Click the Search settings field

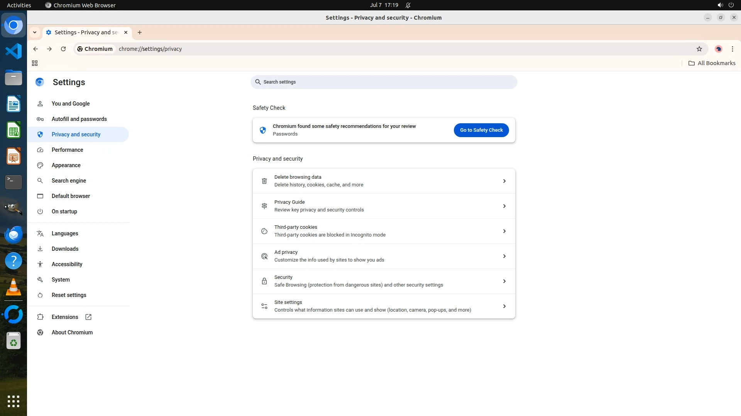point(384,82)
